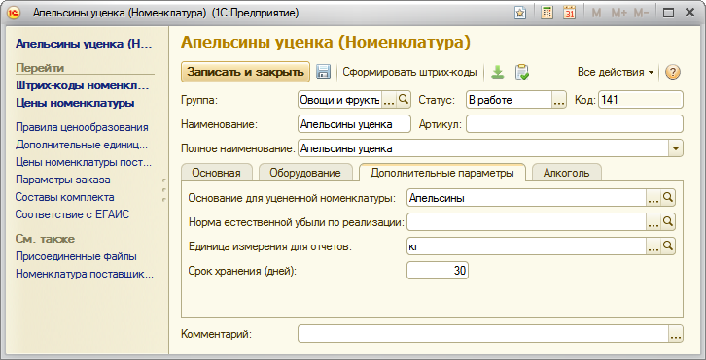This screenshot has width=706, height=360.
Task: Open Параметры заказа link
Action: click(x=63, y=180)
